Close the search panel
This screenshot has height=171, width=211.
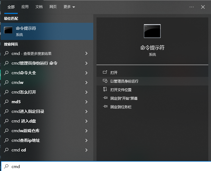click(x=203, y=7)
